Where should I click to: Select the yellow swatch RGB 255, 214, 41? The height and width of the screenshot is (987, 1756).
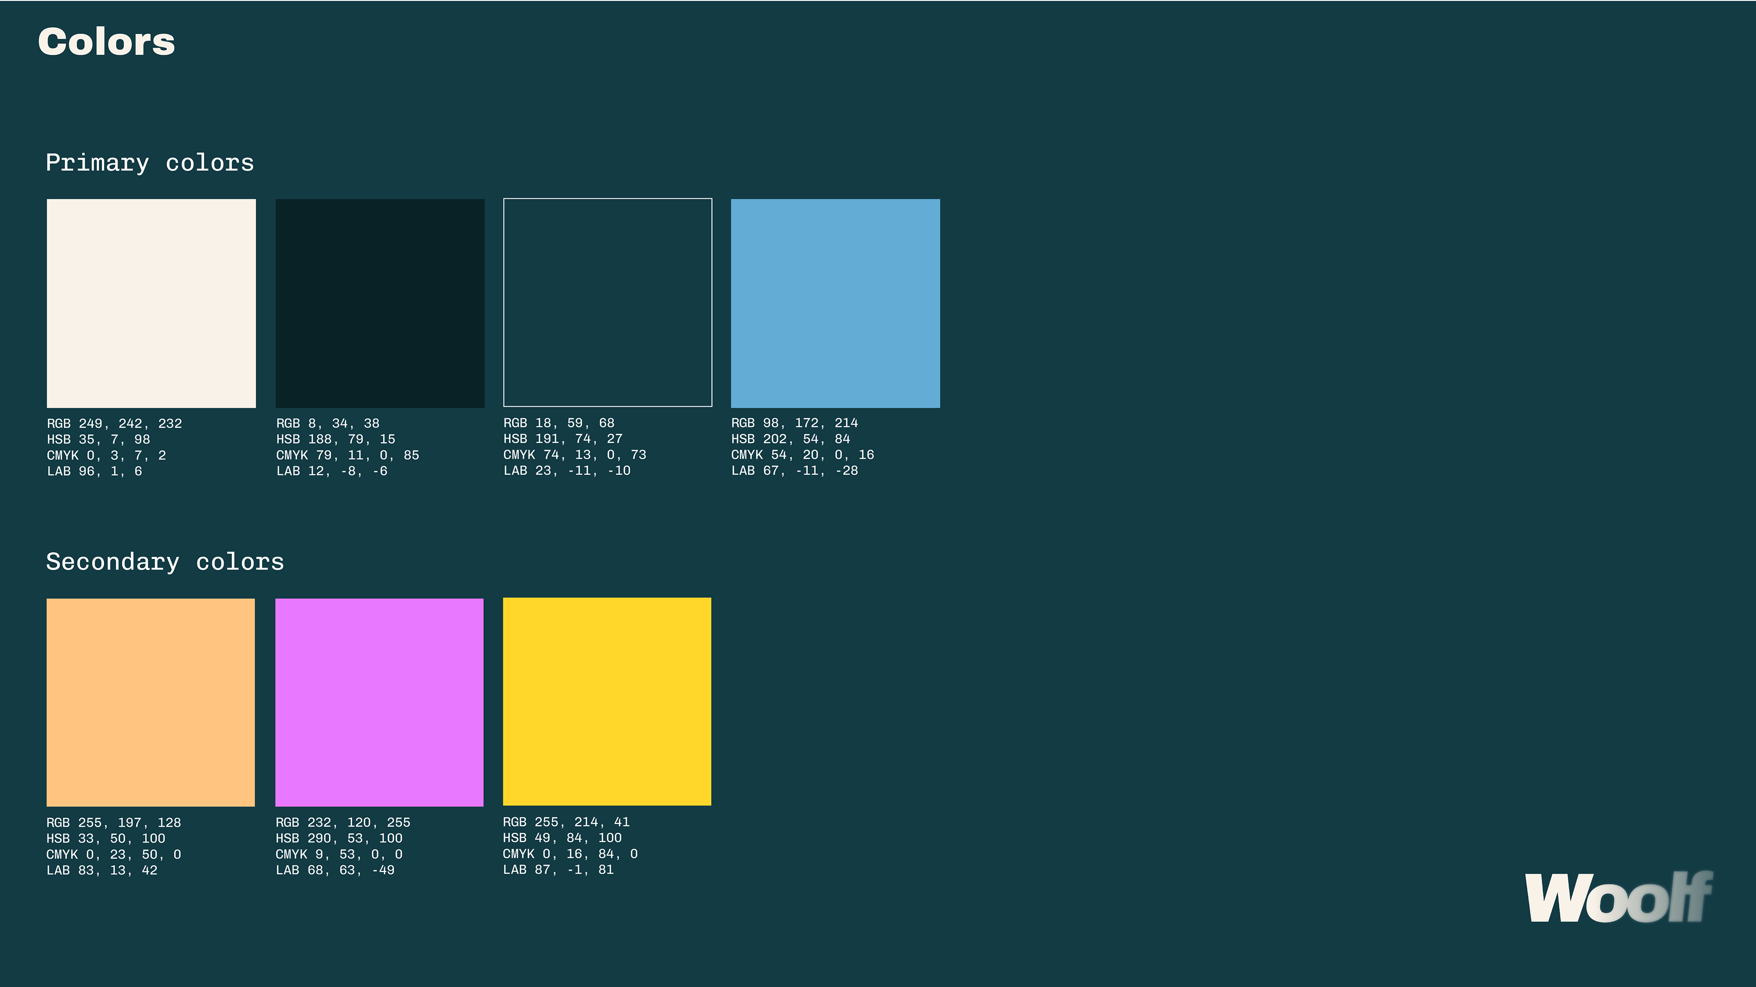tap(607, 701)
